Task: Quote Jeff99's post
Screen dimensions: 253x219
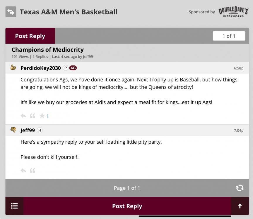Action: click(33, 171)
